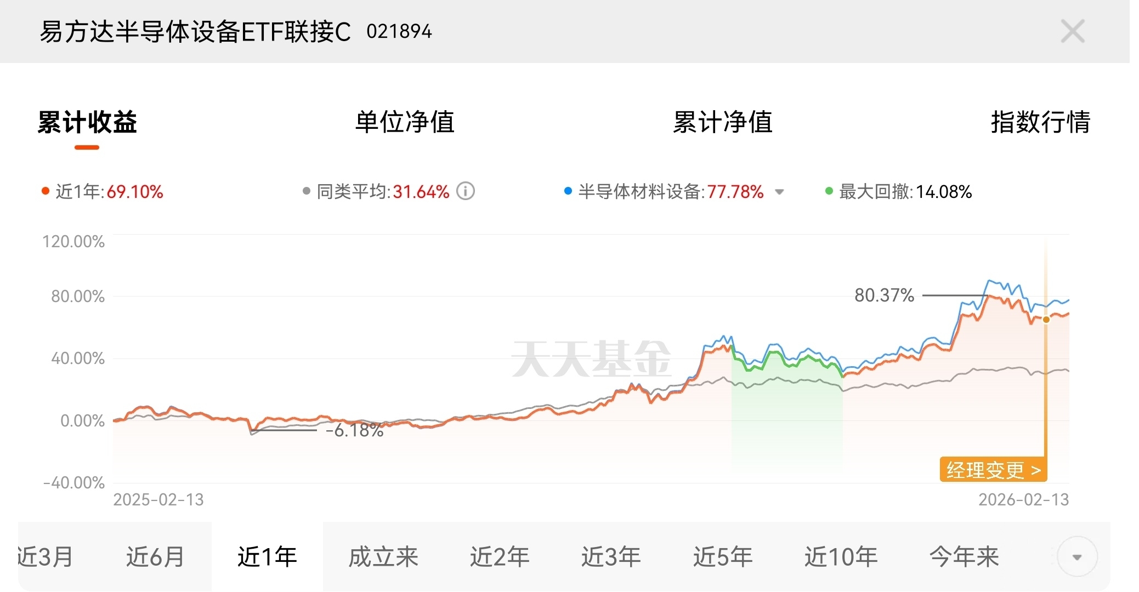Viewport: 1139px width, 592px height.
Task: Choose 近2年 time range
Action: (x=500, y=557)
